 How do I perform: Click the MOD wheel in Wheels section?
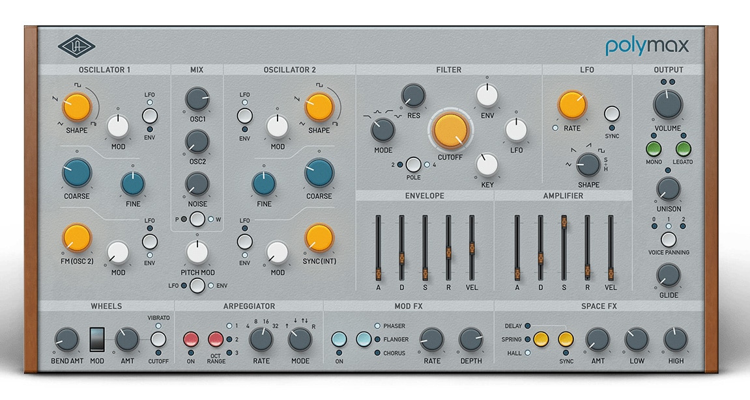click(x=97, y=340)
